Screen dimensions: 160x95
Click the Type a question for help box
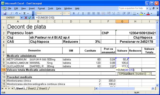pos(132,8)
